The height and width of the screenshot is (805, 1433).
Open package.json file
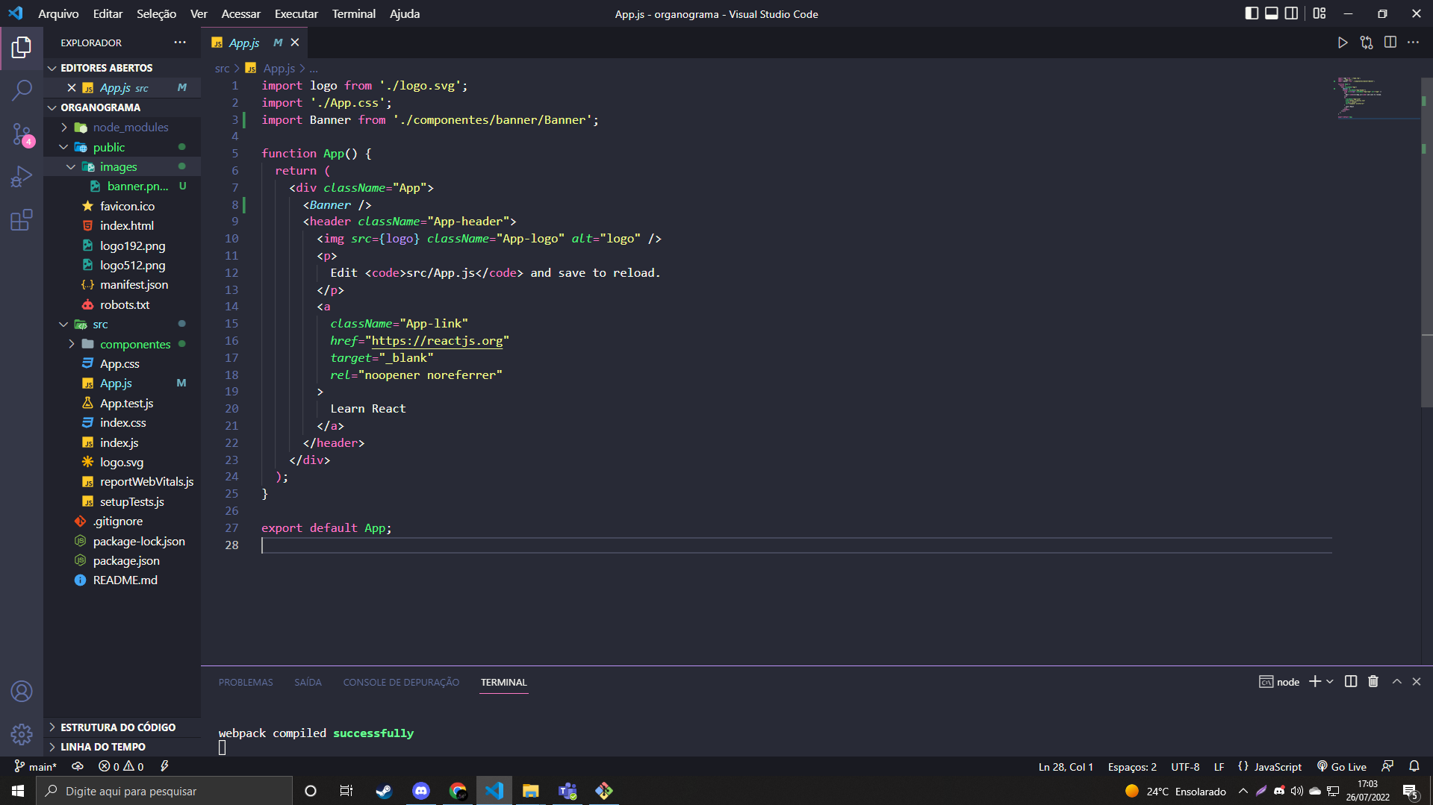click(x=122, y=561)
